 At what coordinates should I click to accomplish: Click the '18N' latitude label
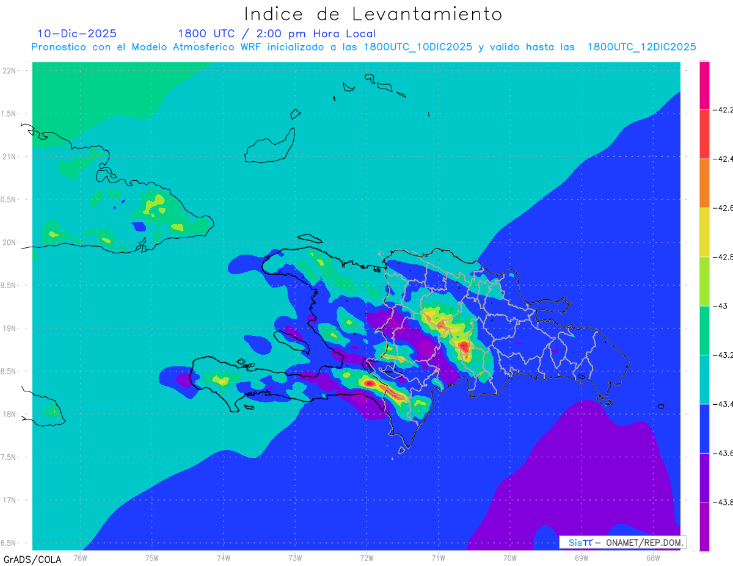9,414
